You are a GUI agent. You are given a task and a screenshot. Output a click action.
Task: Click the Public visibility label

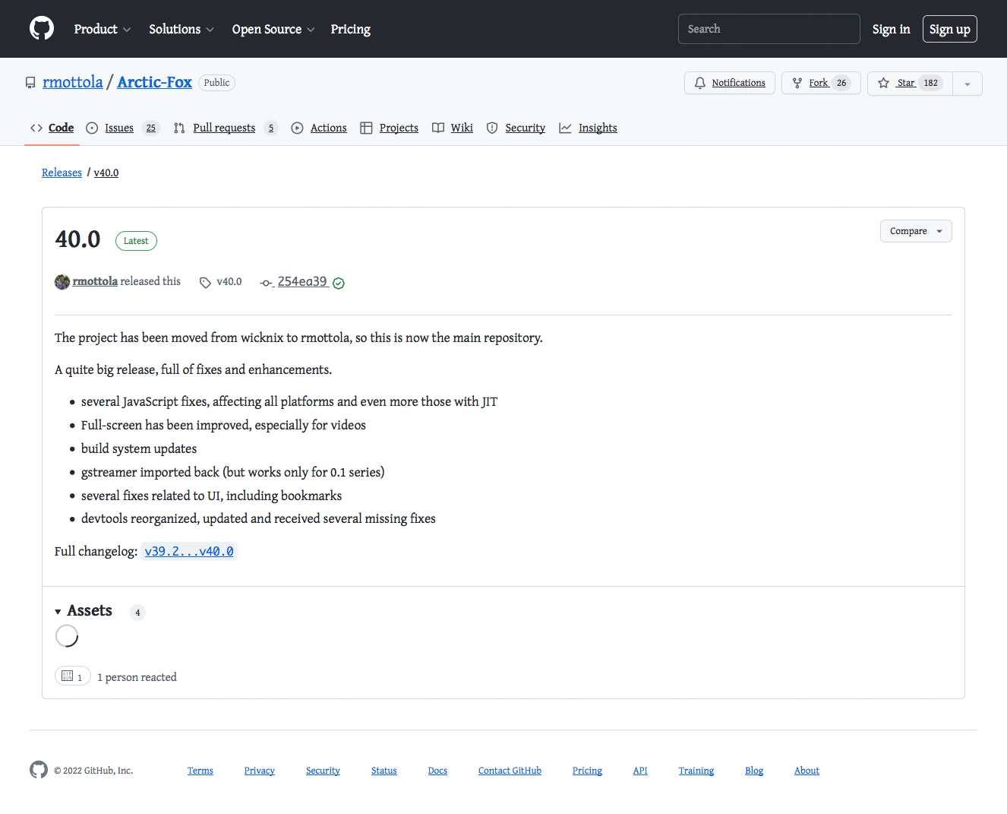[x=216, y=83]
